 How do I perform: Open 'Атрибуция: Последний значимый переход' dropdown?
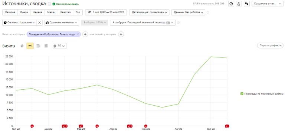(x=142, y=23)
